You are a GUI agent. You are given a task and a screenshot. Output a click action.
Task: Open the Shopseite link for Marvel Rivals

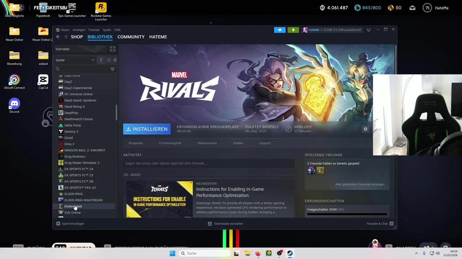pos(135,143)
